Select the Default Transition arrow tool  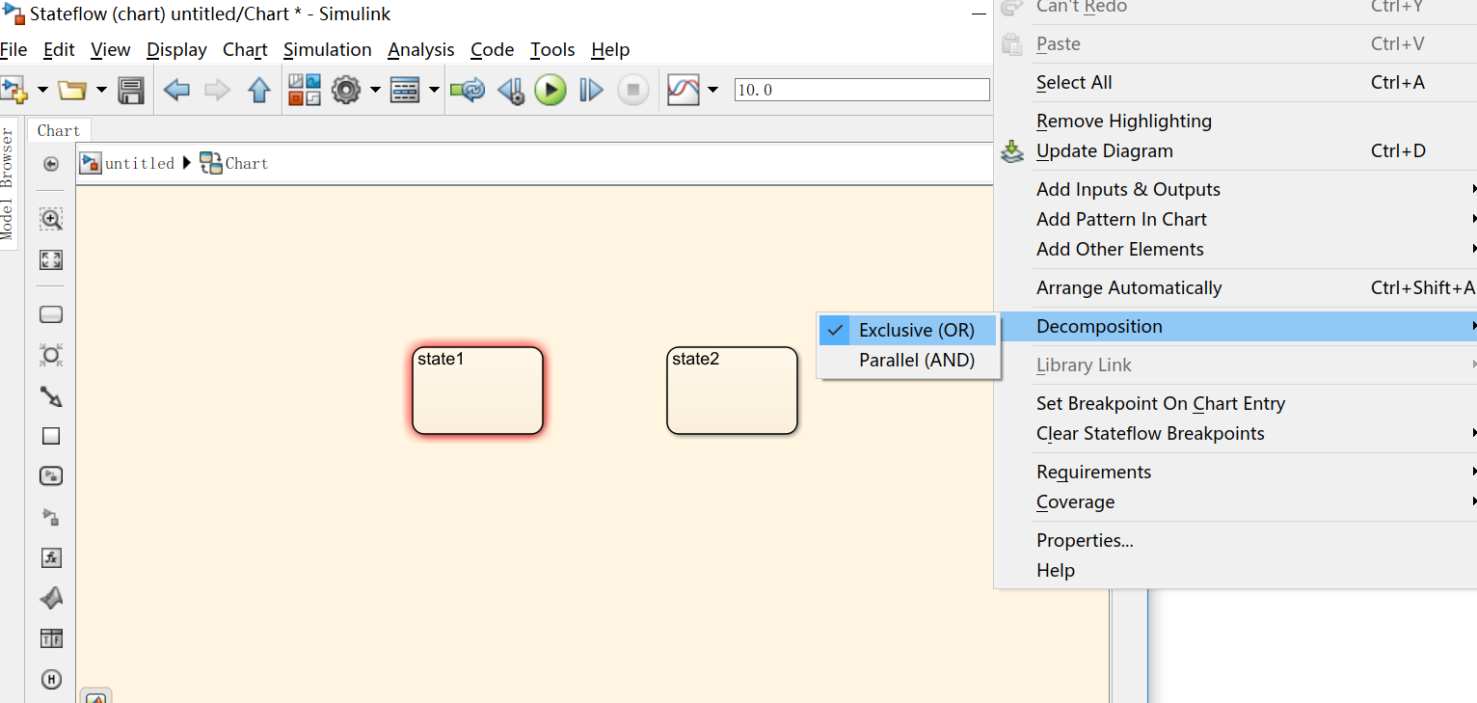point(50,396)
